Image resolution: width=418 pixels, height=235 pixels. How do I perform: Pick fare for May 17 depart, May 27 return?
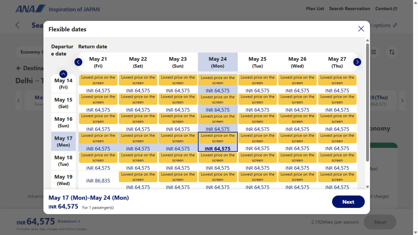[337, 142]
